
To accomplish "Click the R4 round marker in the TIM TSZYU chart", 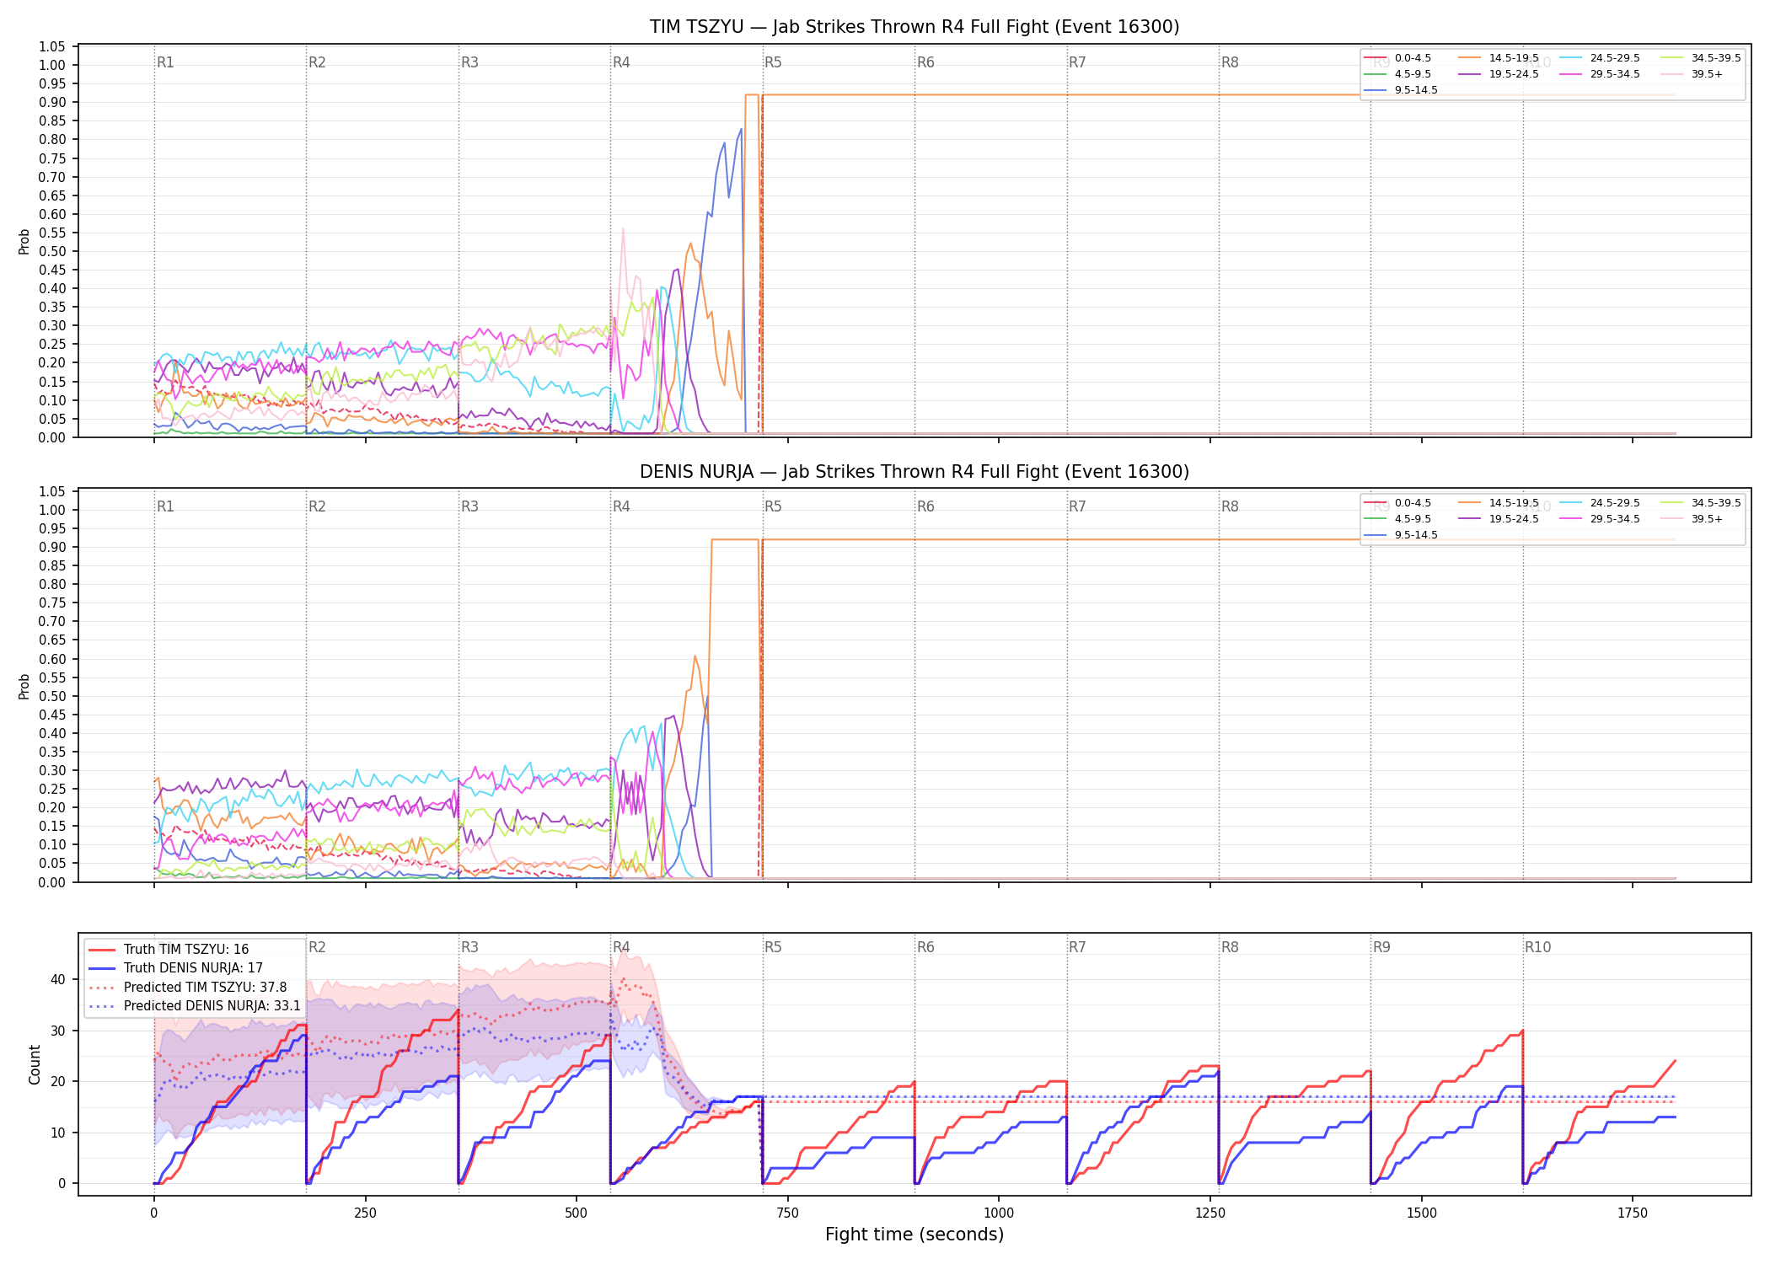I will [x=621, y=62].
